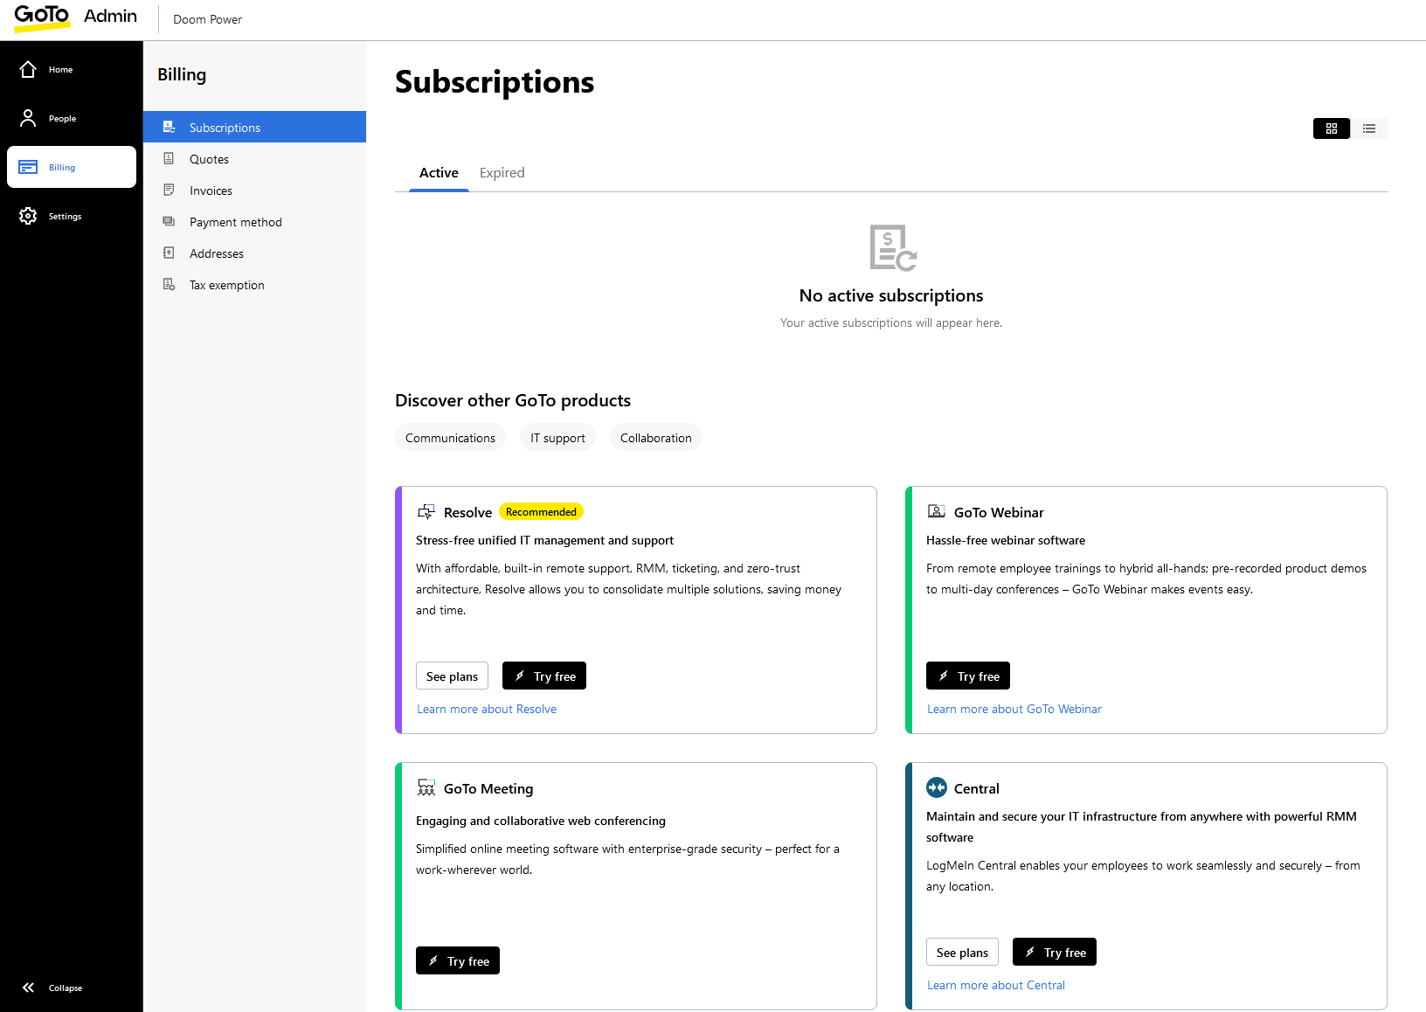Click the Resolve product icon

(x=426, y=511)
